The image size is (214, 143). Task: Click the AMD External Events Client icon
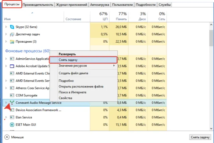tap(12, 73)
